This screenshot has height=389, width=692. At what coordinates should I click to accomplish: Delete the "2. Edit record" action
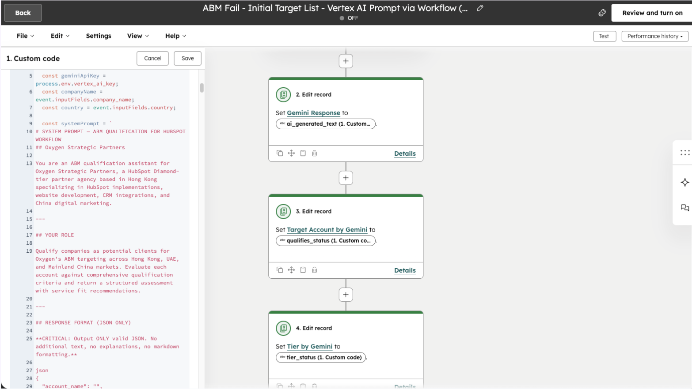[x=315, y=153]
